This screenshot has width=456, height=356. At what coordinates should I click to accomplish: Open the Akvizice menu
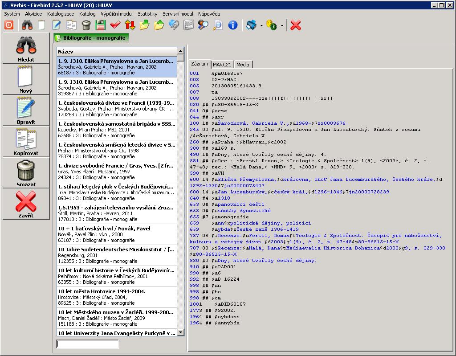coord(33,14)
